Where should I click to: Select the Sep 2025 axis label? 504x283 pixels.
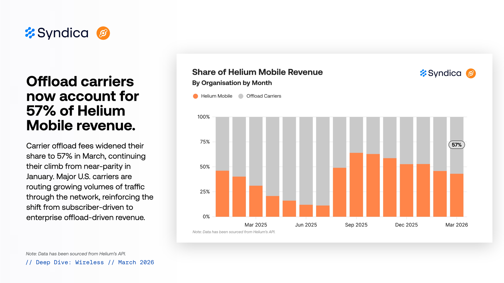click(356, 225)
